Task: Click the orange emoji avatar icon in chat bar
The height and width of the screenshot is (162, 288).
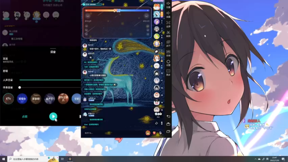Action: [x=148, y=132]
